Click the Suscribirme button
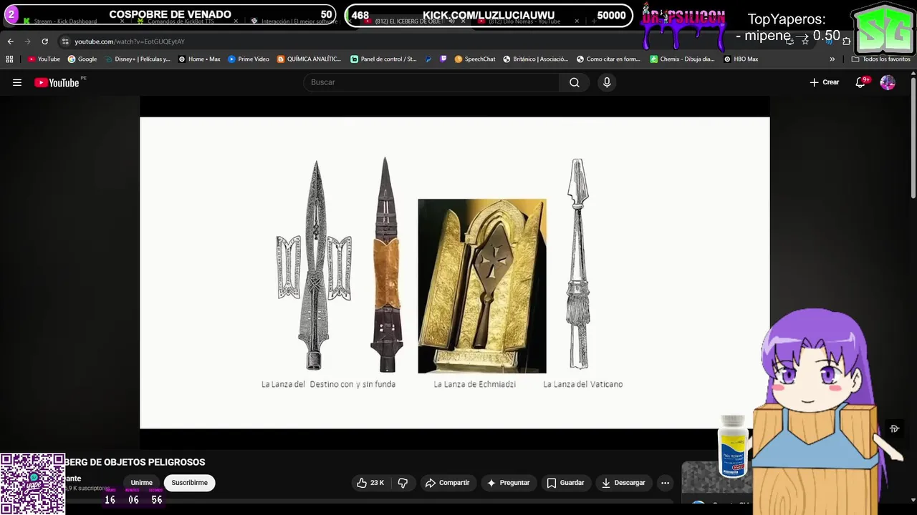 pyautogui.click(x=189, y=483)
